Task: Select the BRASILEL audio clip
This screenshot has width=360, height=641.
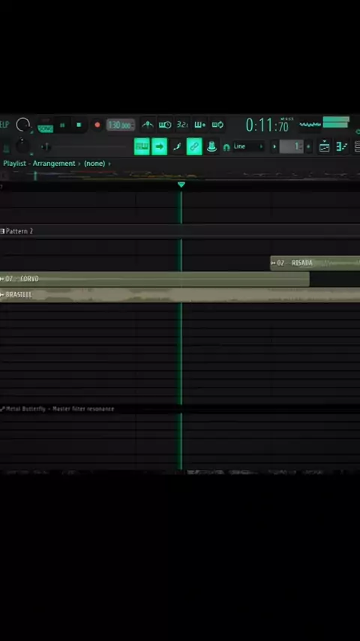Action: [180, 295]
